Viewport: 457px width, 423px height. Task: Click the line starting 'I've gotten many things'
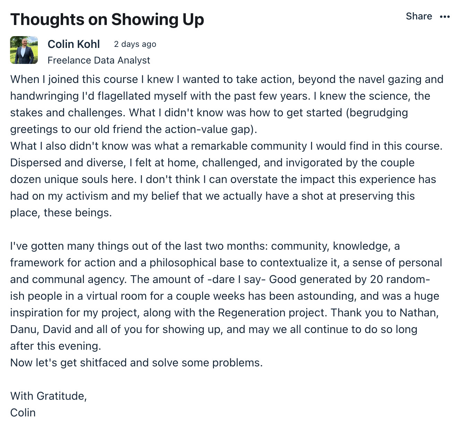(x=205, y=246)
